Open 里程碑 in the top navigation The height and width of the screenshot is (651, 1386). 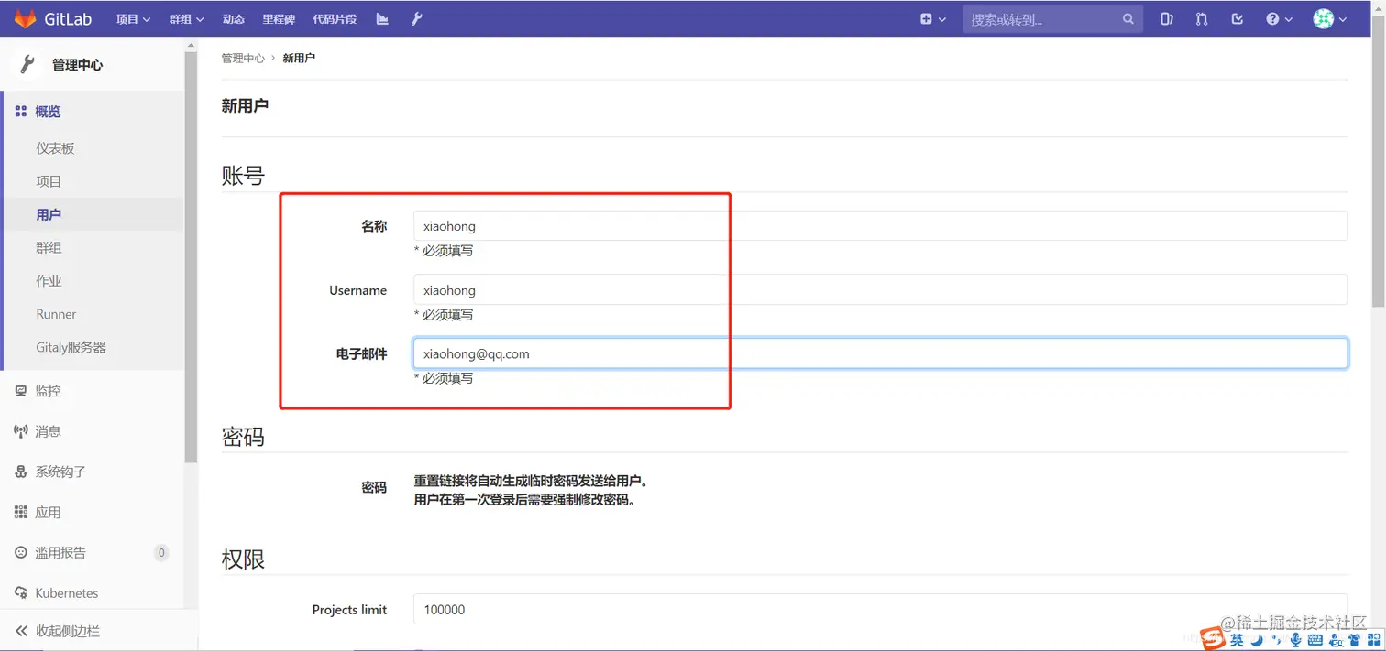[x=279, y=18]
